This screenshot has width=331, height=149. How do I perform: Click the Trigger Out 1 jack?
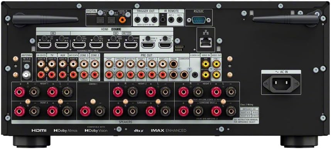tap(154, 20)
